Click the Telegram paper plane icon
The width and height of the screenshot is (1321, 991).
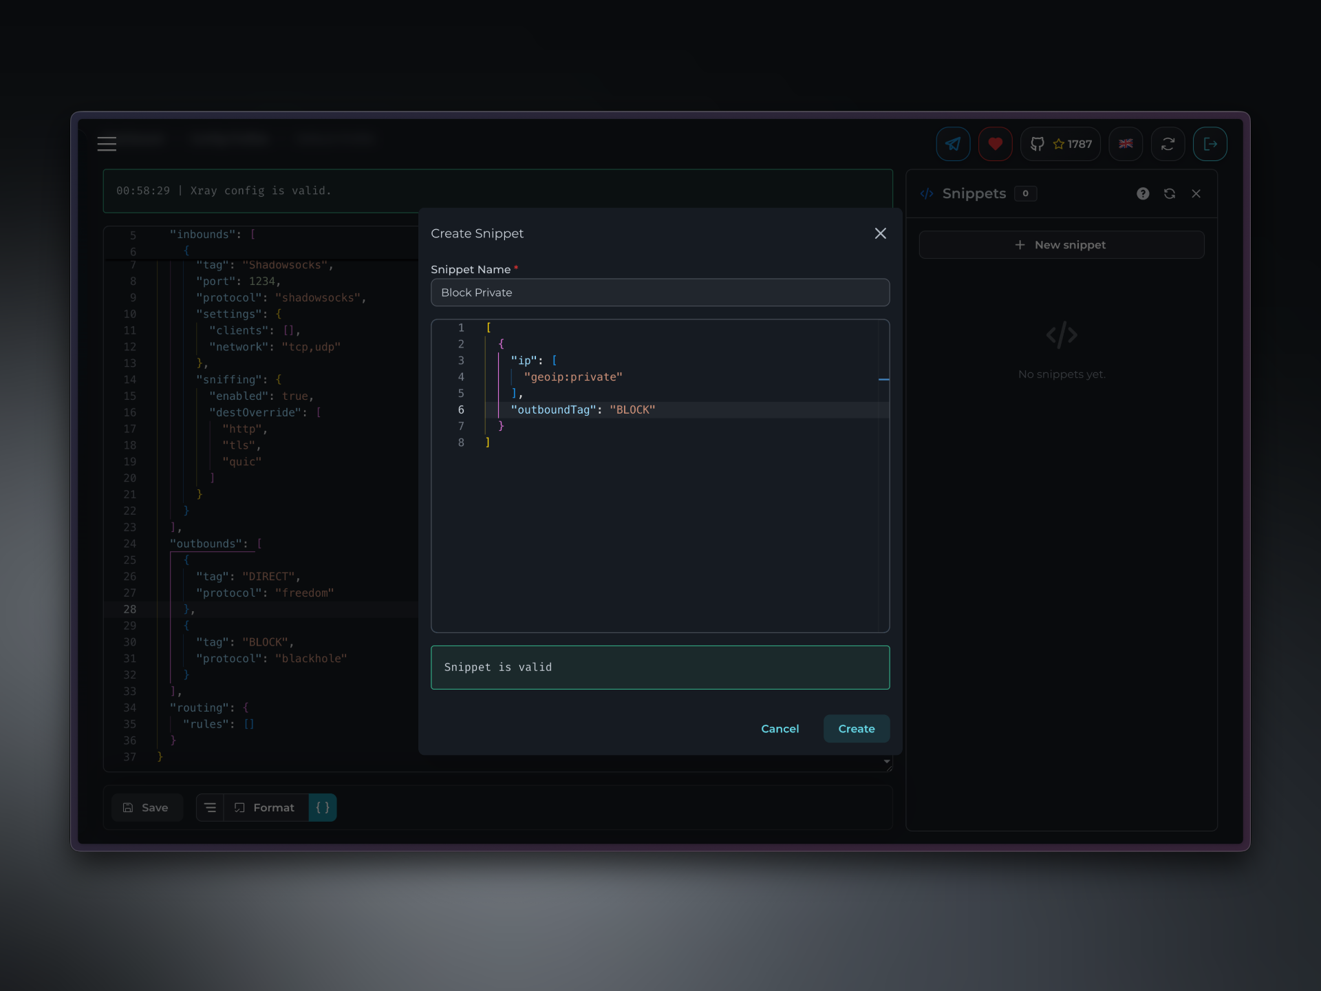(953, 144)
